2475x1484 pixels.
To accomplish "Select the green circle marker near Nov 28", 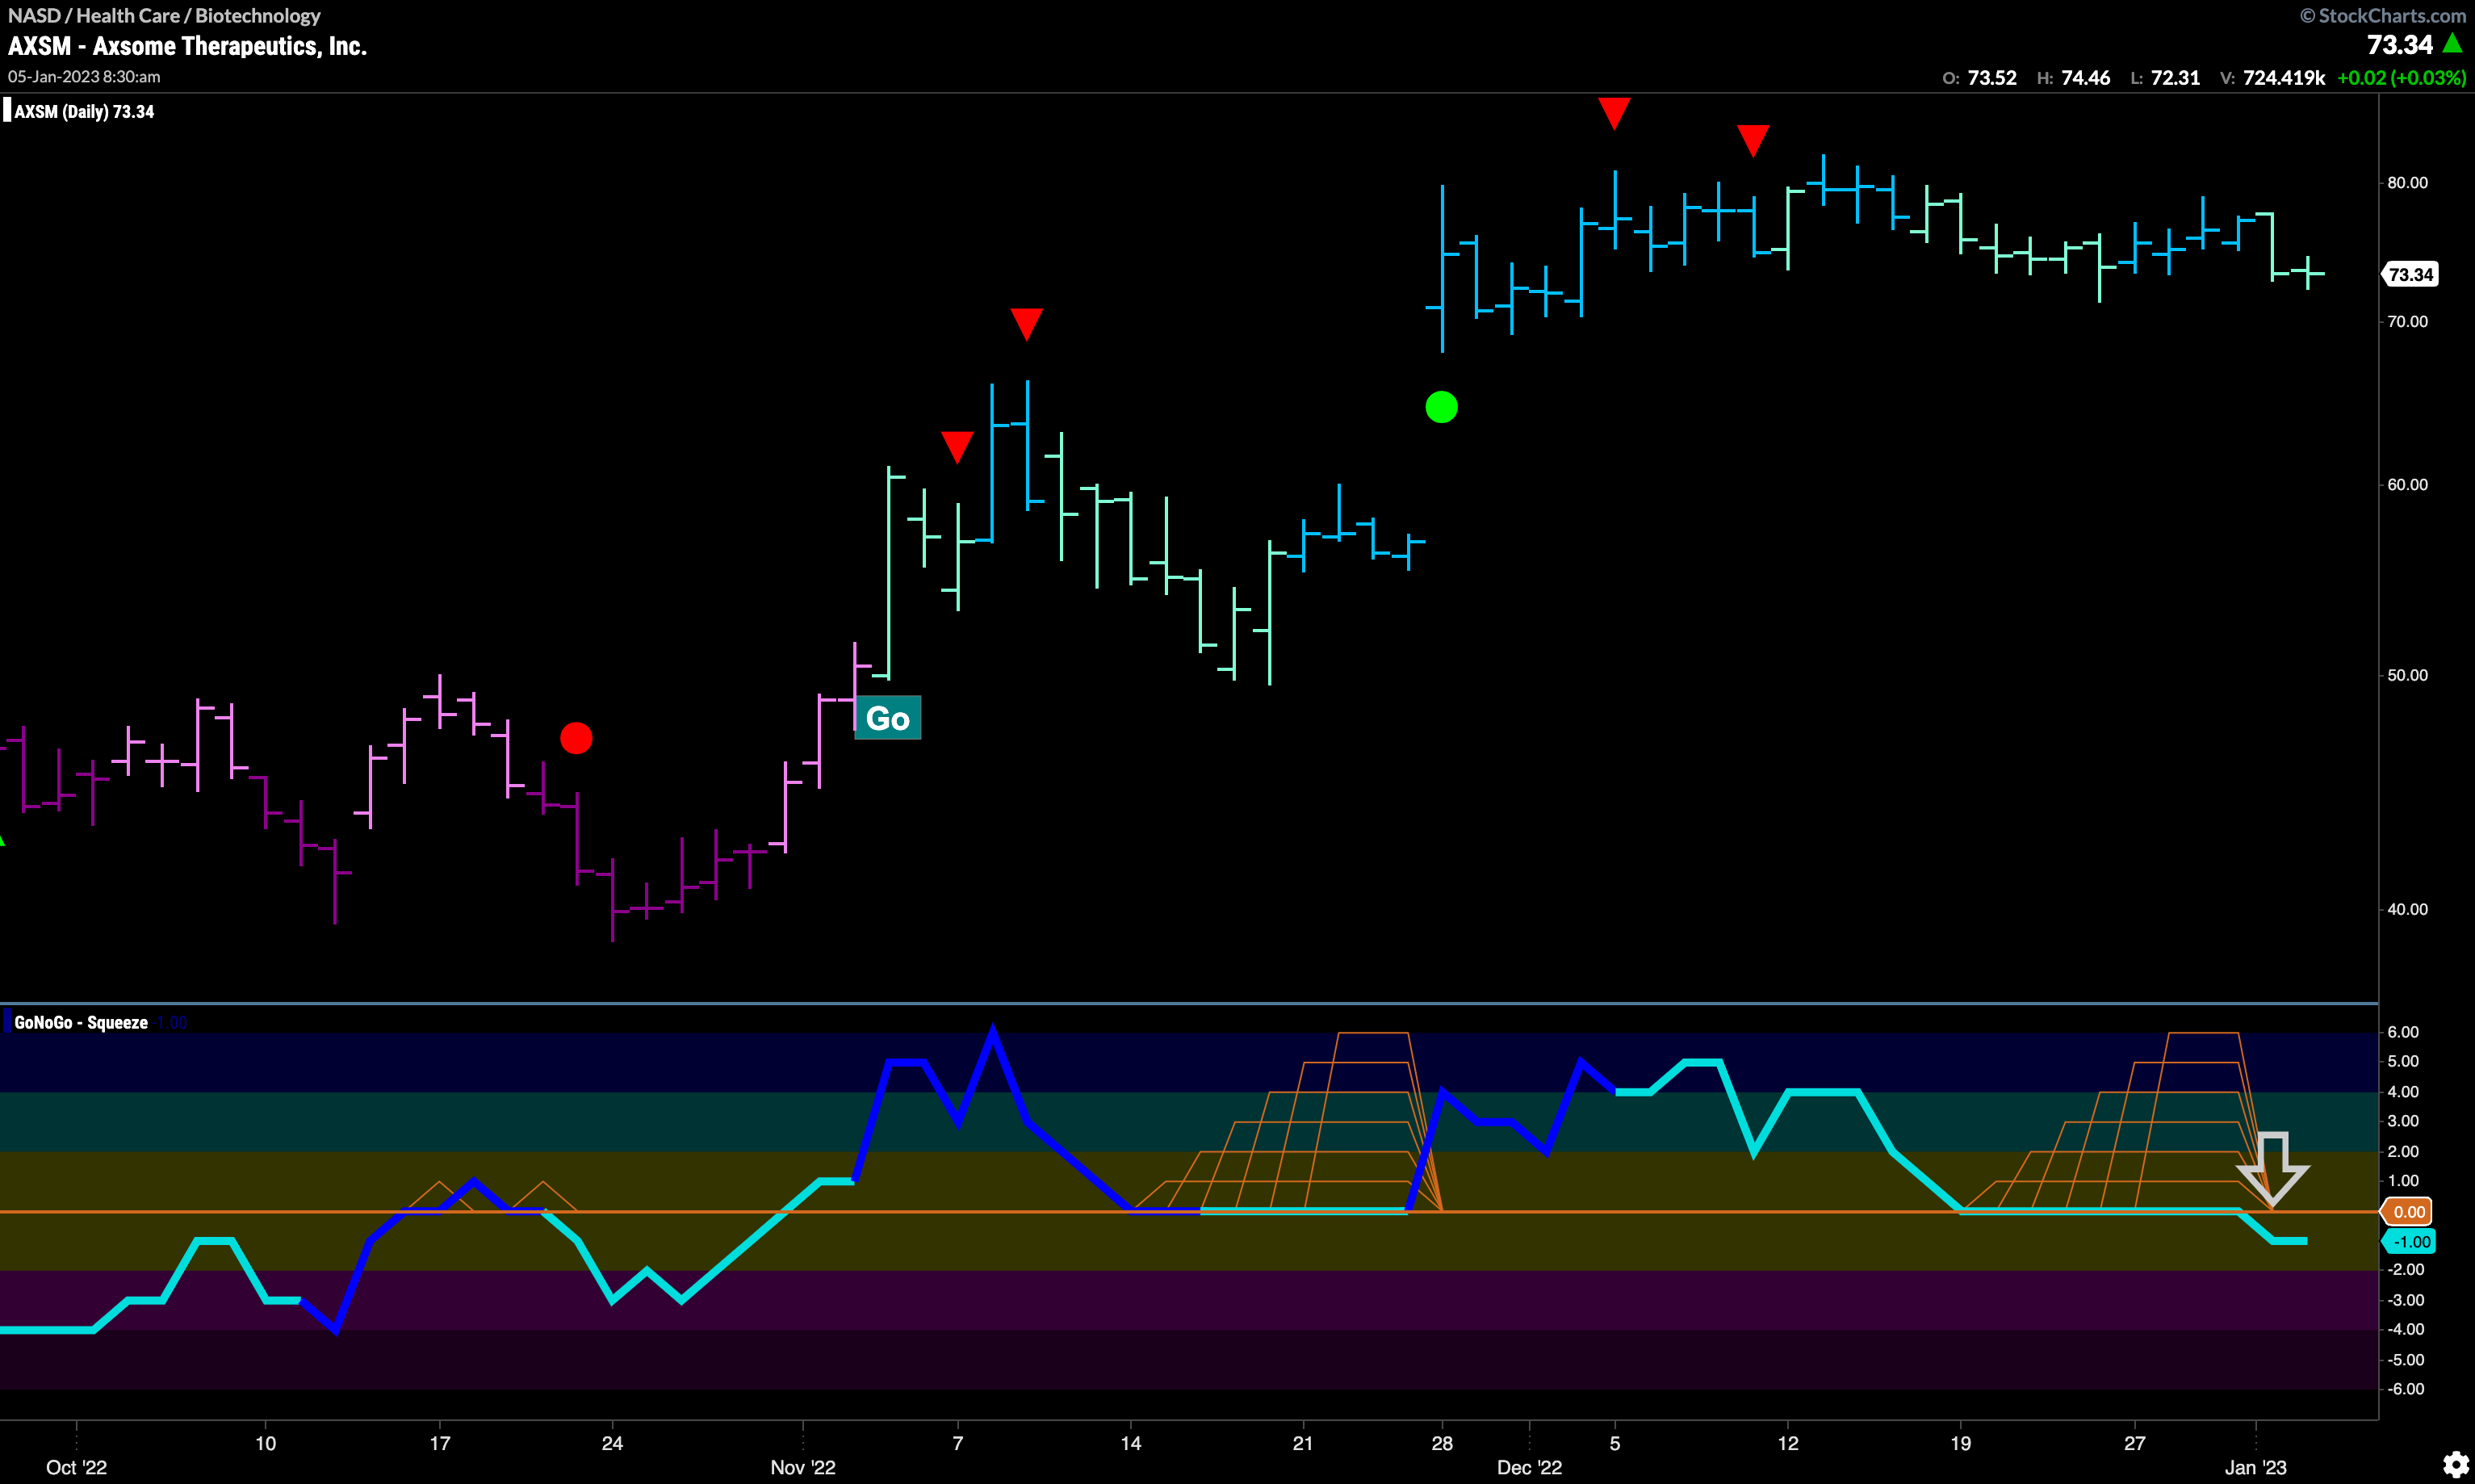I will 1442,407.
